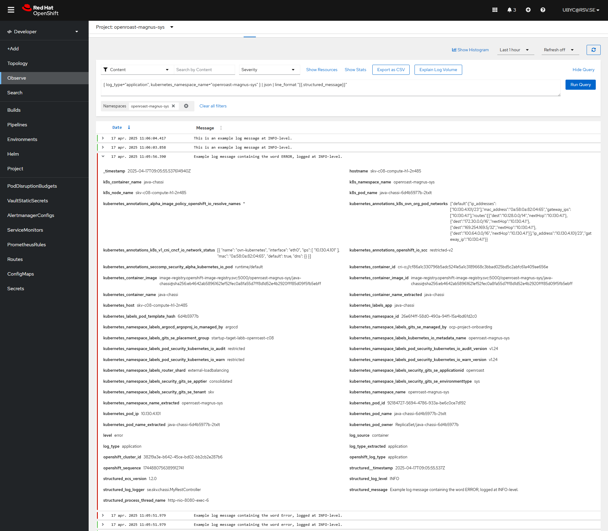Click the Search by Content field
The image size is (608, 531).
pyautogui.click(x=204, y=70)
